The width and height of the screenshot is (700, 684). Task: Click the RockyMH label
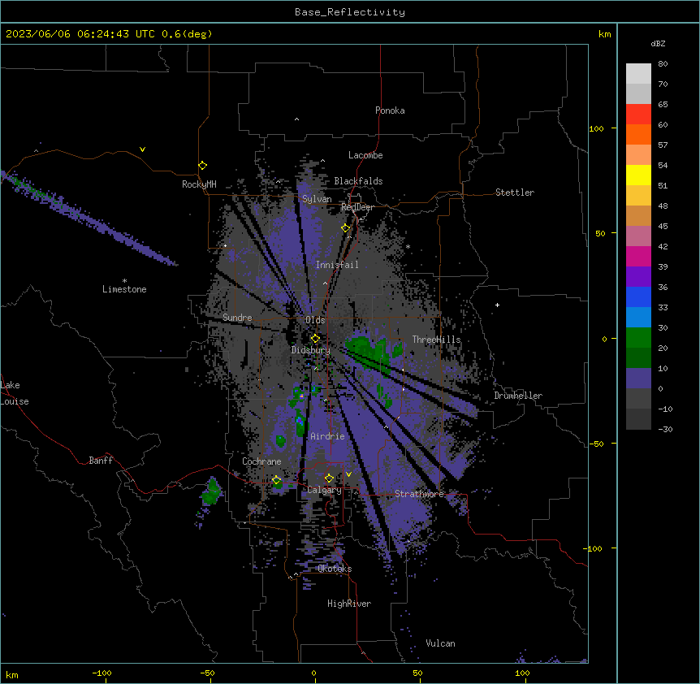tap(199, 184)
